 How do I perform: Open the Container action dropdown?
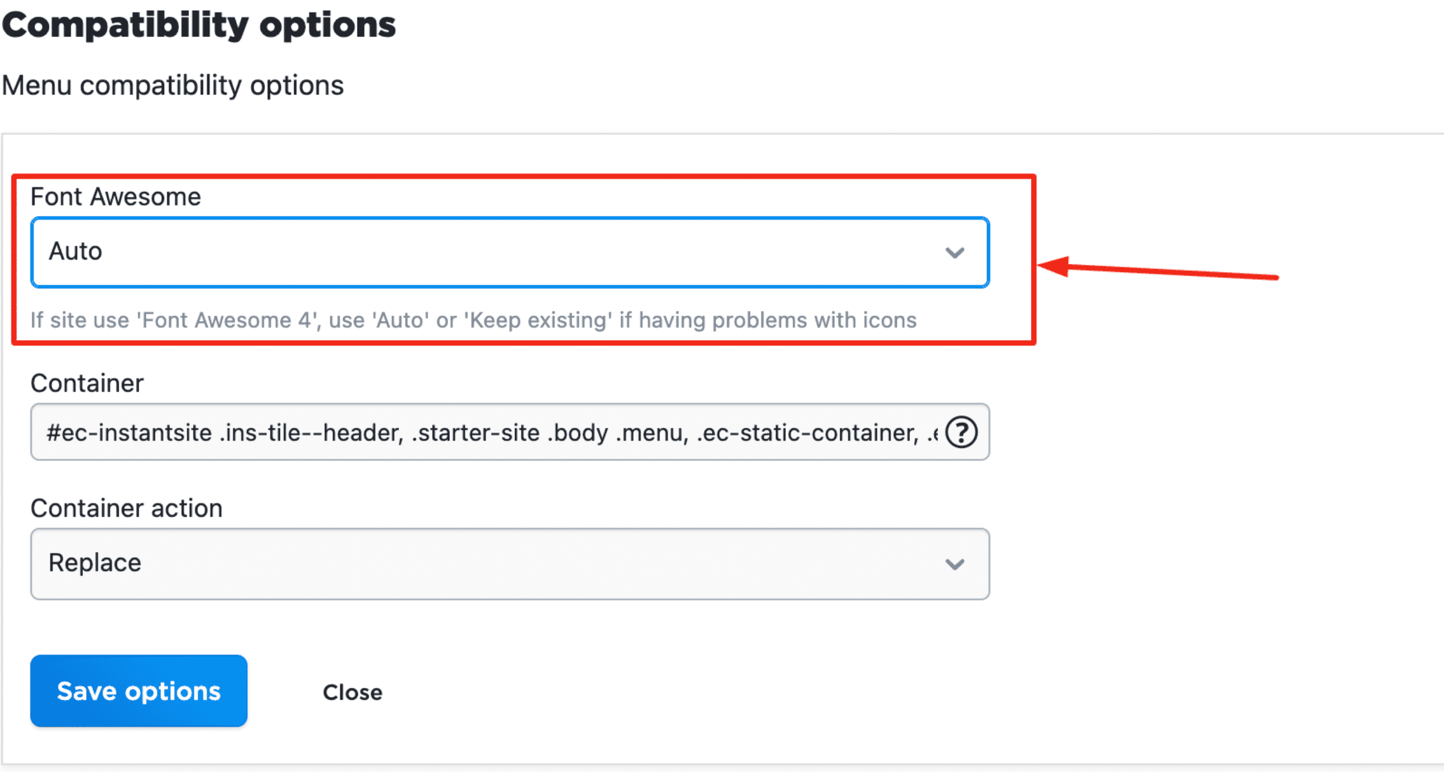tap(510, 564)
